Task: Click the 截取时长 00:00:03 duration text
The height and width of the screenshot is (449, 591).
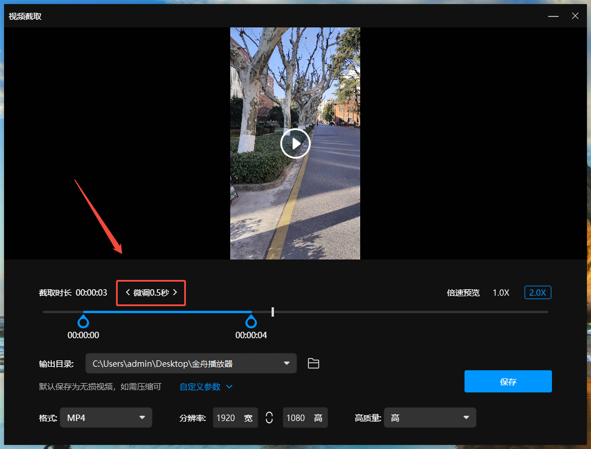Action: (73, 293)
